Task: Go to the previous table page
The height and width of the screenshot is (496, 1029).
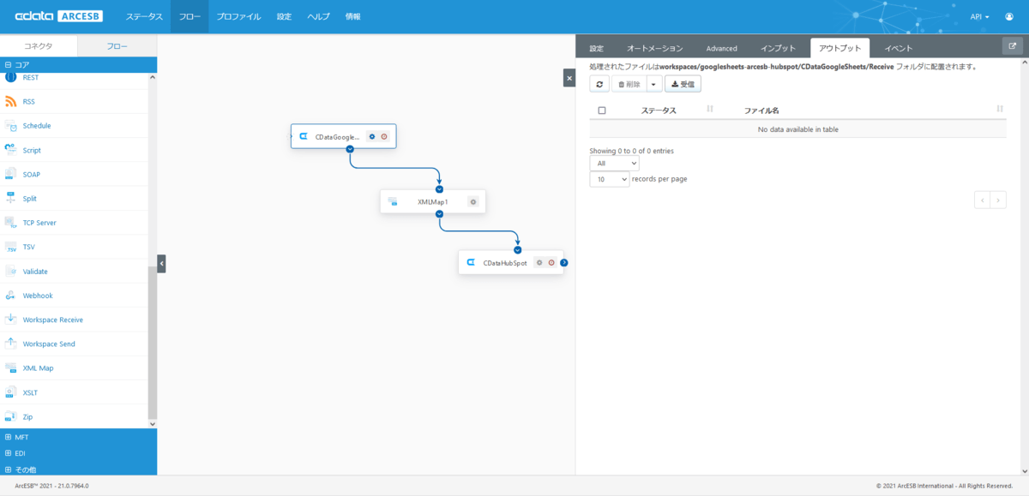Action: click(x=983, y=200)
